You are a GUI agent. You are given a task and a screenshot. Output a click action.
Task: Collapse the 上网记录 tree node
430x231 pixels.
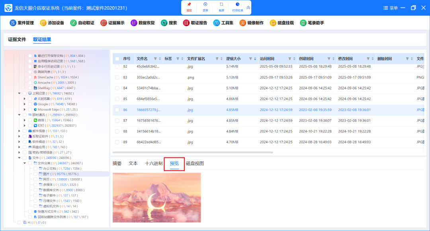[x=19, y=93]
